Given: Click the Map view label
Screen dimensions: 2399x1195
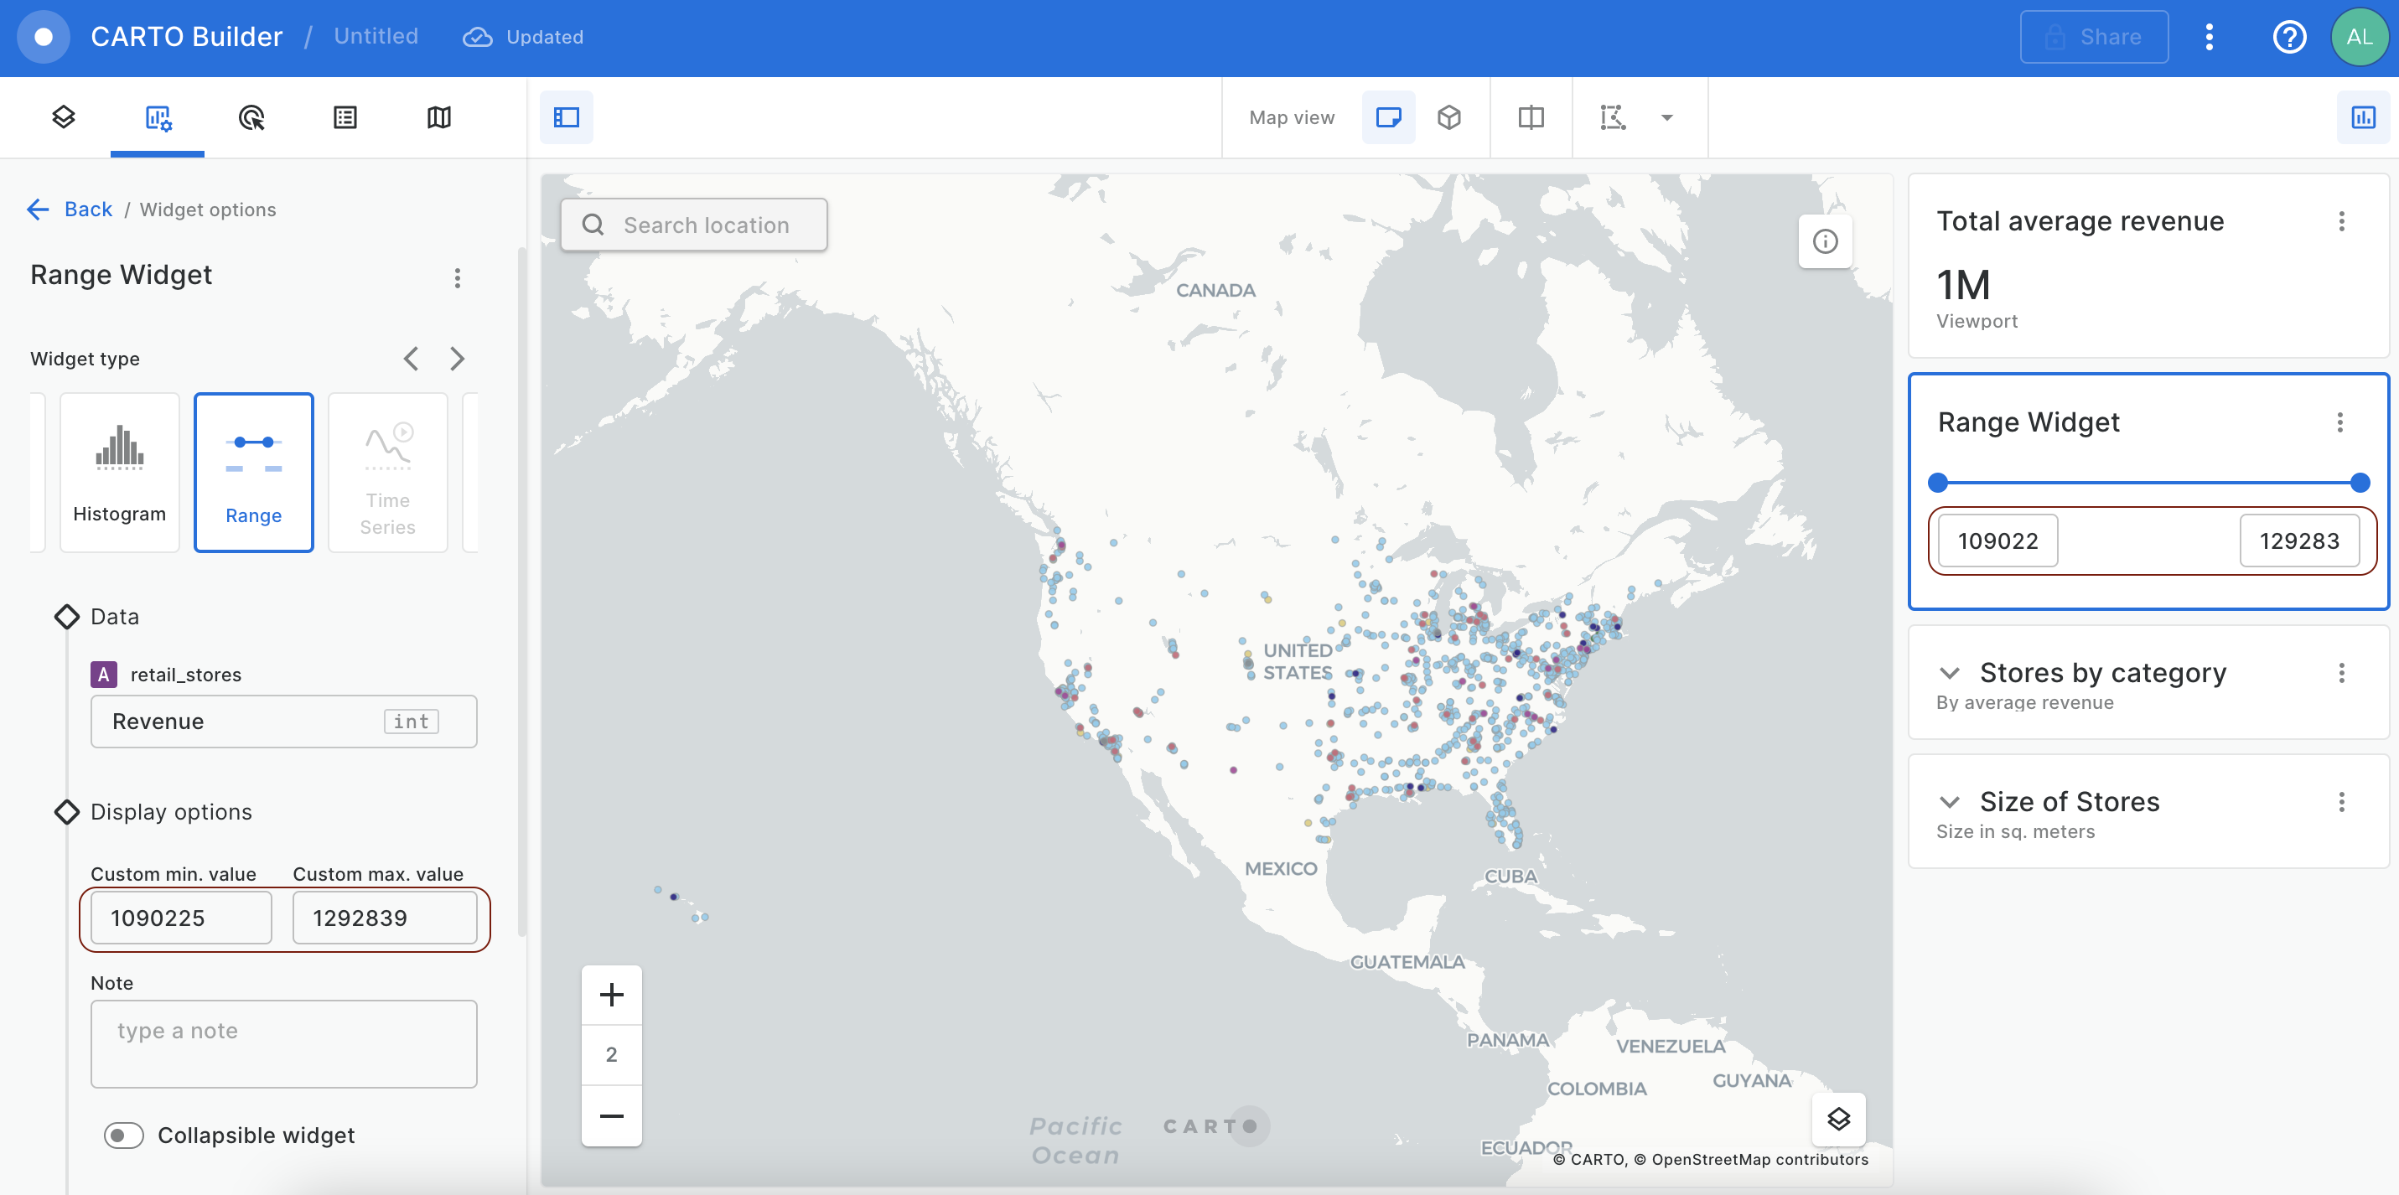Looking at the screenshot, I should click(1292, 117).
